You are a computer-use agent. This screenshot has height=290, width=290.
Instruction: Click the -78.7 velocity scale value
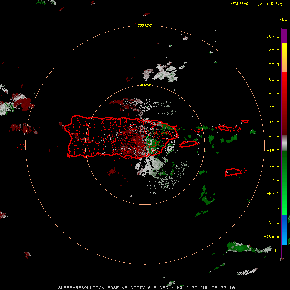pyautogui.click(x=273, y=208)
